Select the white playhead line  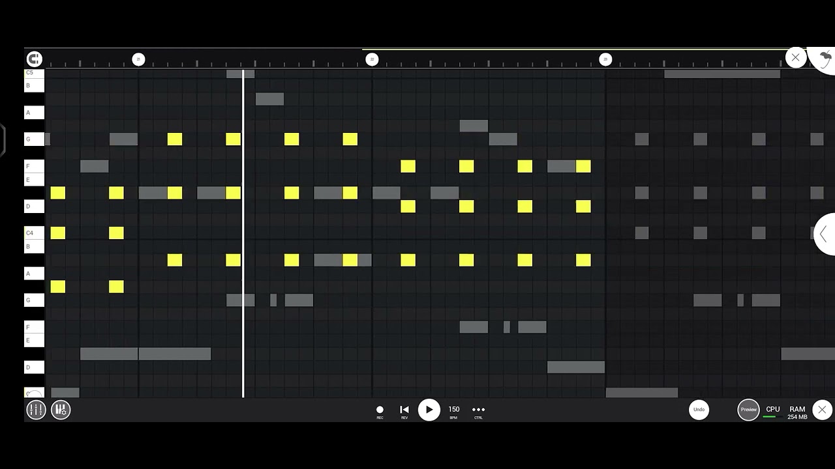coord(243,233)
